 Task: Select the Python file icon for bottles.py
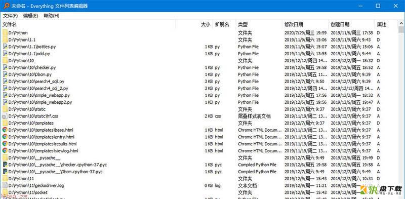(x=5, y=47)
